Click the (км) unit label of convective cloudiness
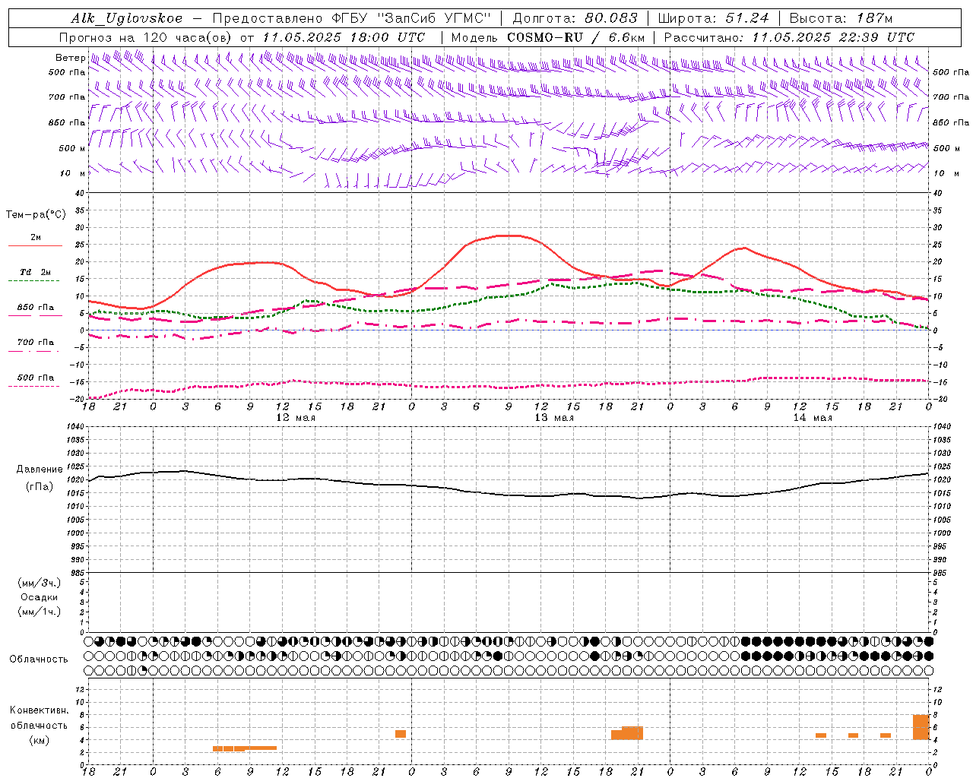Image resolution: width=973 pixels, height=778 pixels. click(x=40, y=740)
